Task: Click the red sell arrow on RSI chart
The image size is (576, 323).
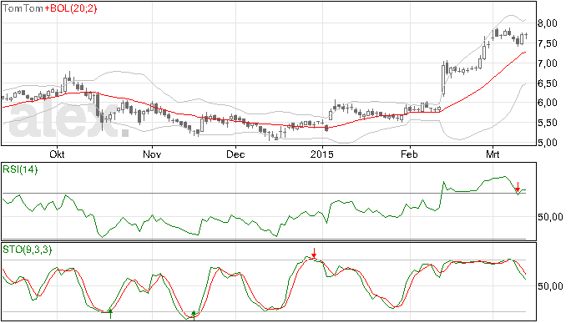Action: [518, 187]
